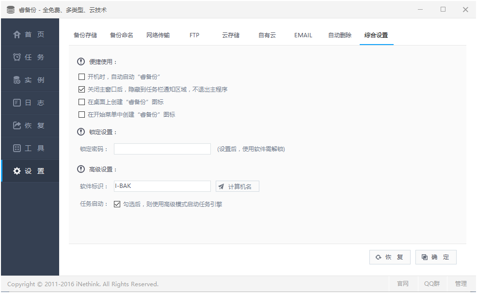Viewport: 477px width, 293px height.
Task: Check create desktop 睿备份 shortcut option
Action: pos(81,102)
